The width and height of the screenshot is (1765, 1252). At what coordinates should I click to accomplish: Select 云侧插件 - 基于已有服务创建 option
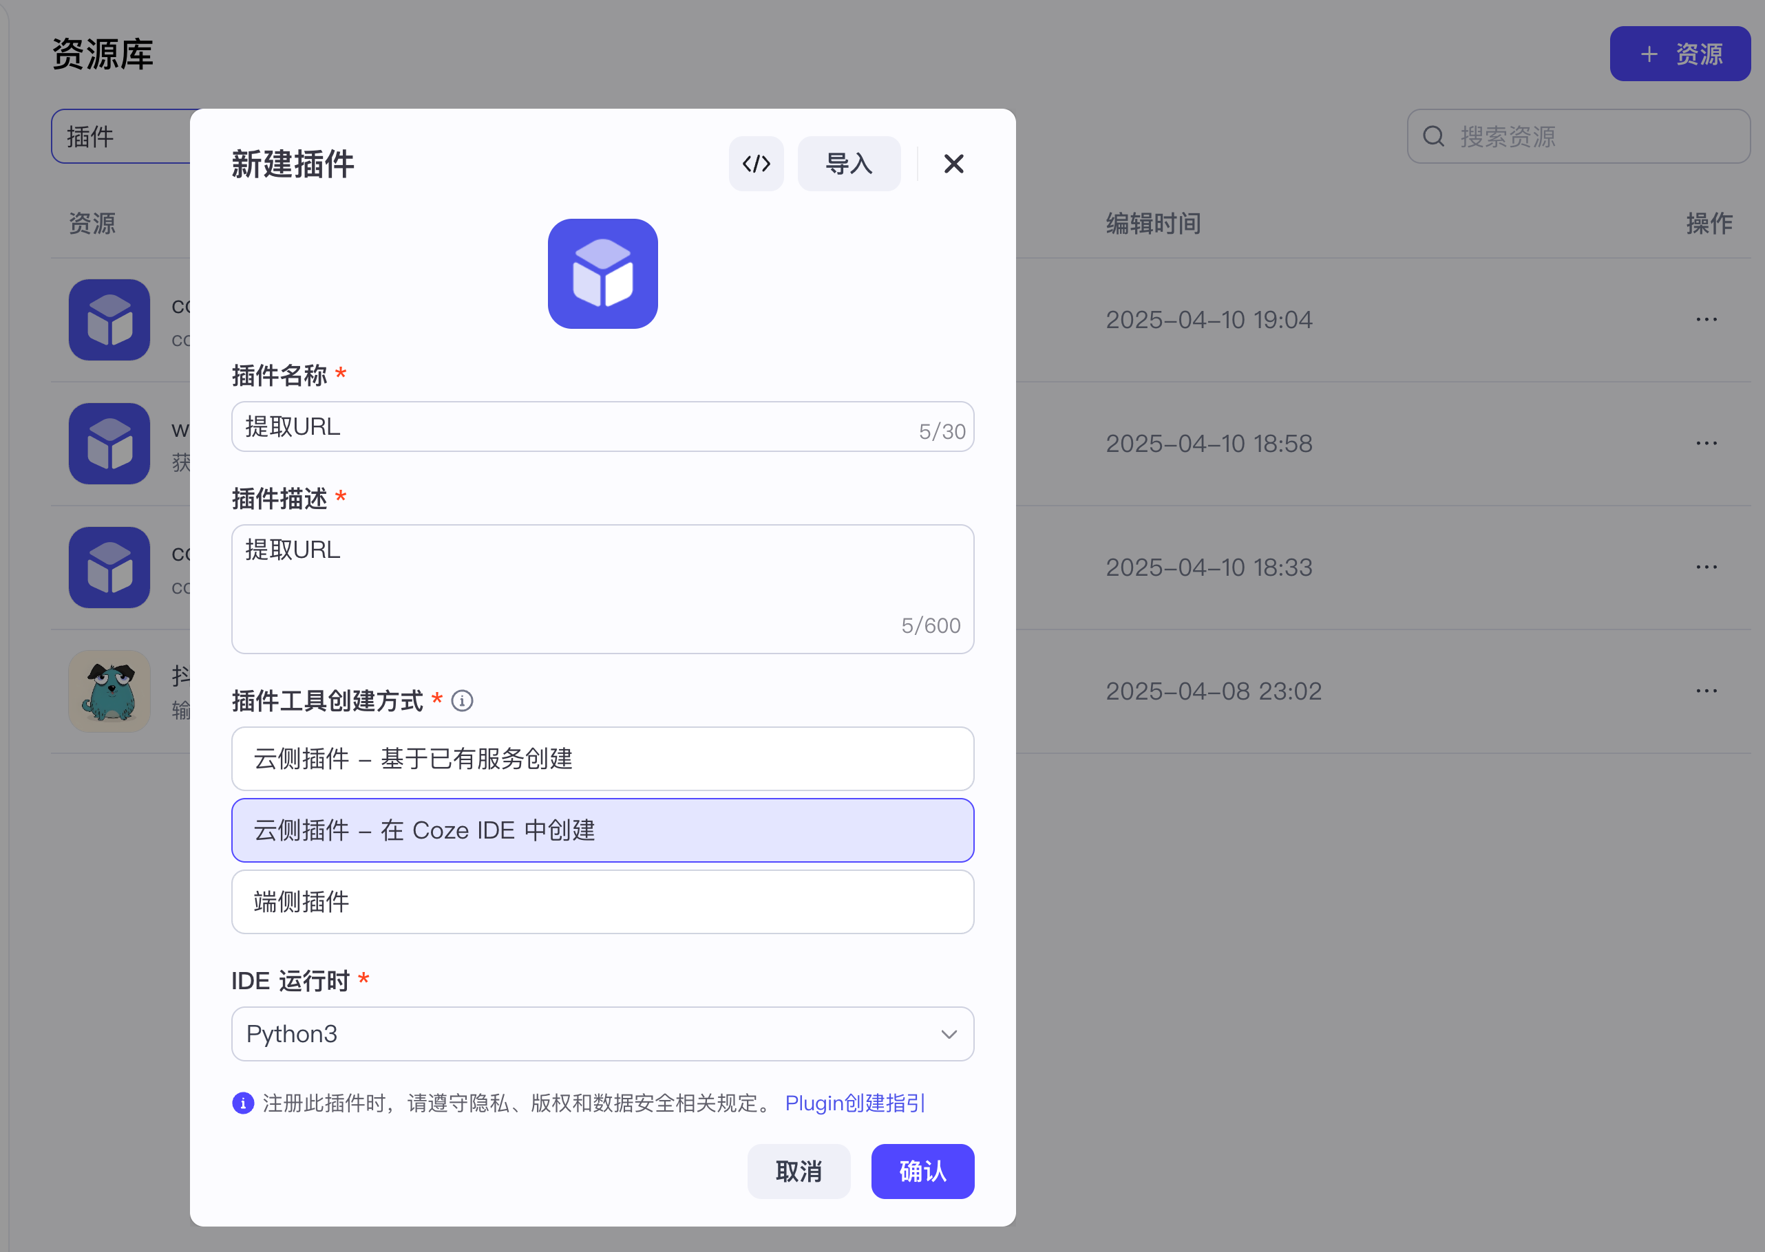[602, 759]
